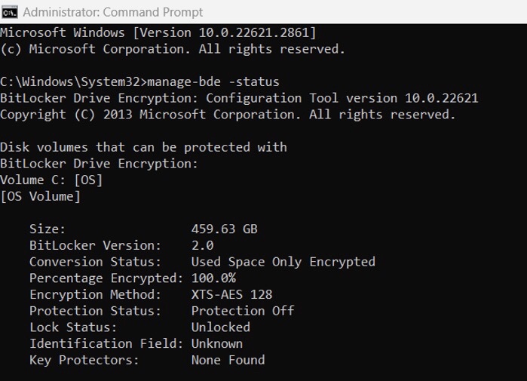The height and width of the screenshot is (381, 527).
Task: Click the "Administrator: Command Prompt" window title
Action: click(113, 12)
